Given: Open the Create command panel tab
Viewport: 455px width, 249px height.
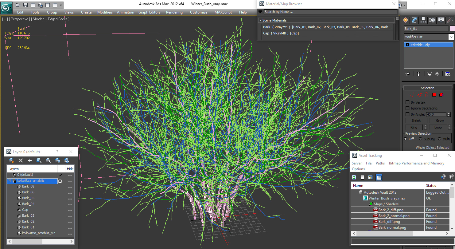Looking at the screenshot, I should tap(406, 20).
